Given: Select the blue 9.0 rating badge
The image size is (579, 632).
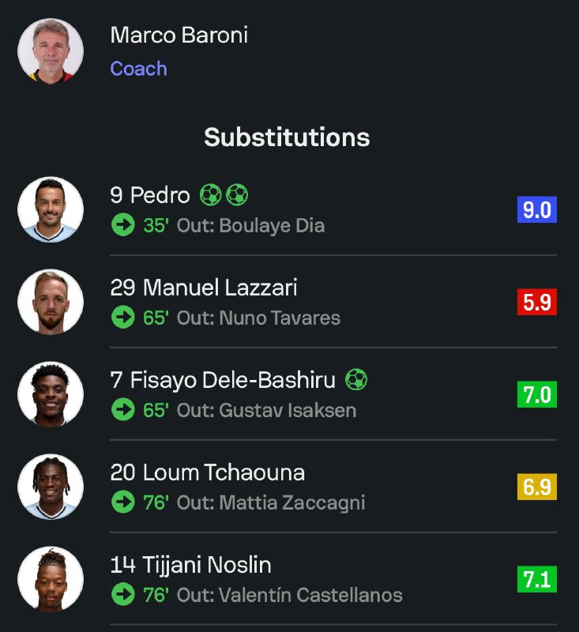Looking at the screenshot, I should (537, 209).
